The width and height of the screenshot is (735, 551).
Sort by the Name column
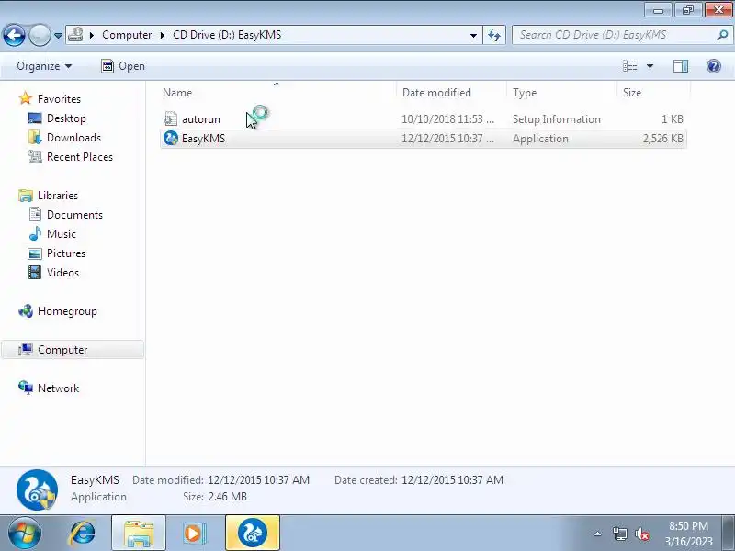(177, 93)
